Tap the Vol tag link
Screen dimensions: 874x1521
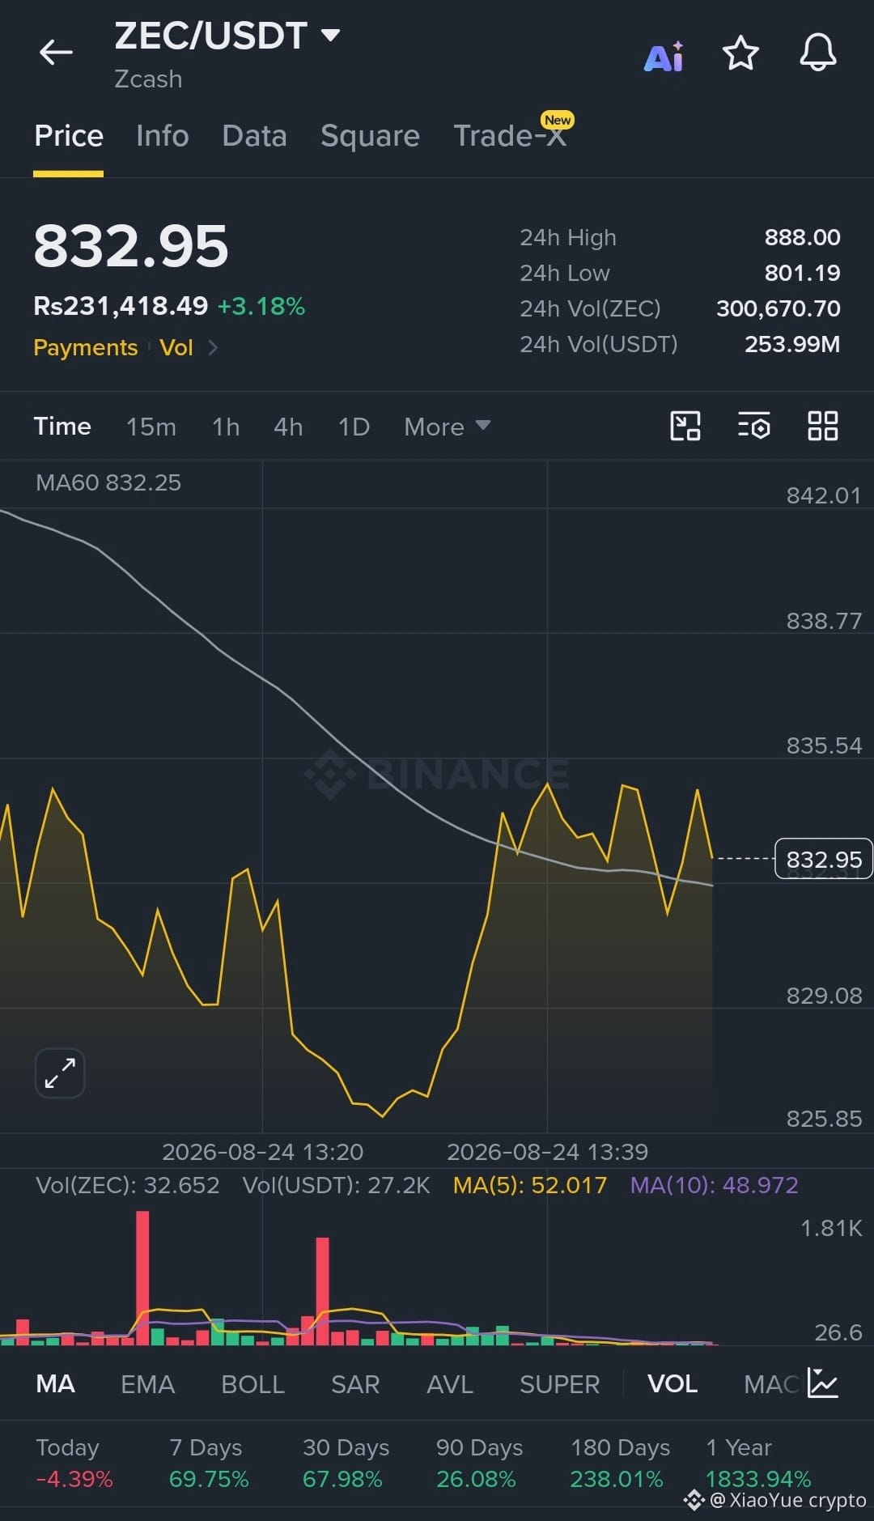tap(176, 347)
